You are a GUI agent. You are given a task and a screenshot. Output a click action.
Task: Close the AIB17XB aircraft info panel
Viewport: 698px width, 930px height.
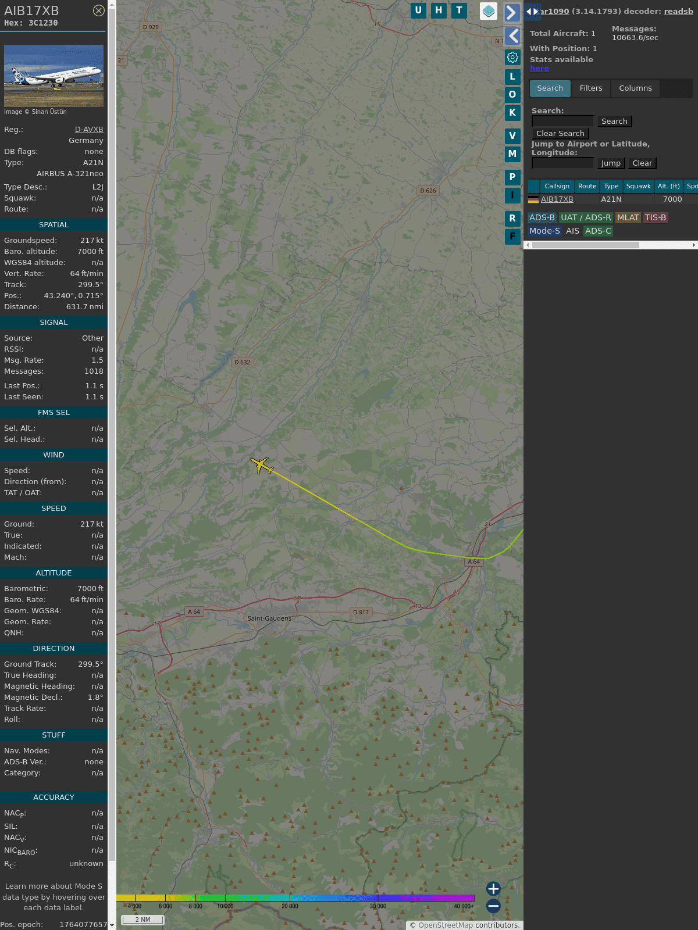(x=99, y=10)
